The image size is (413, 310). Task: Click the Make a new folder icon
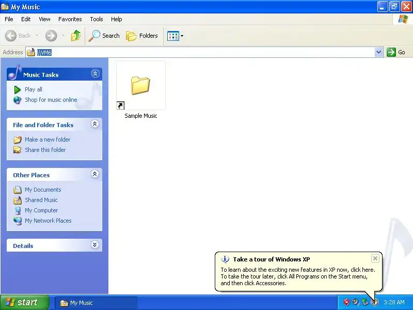click(x=18, y=139)
